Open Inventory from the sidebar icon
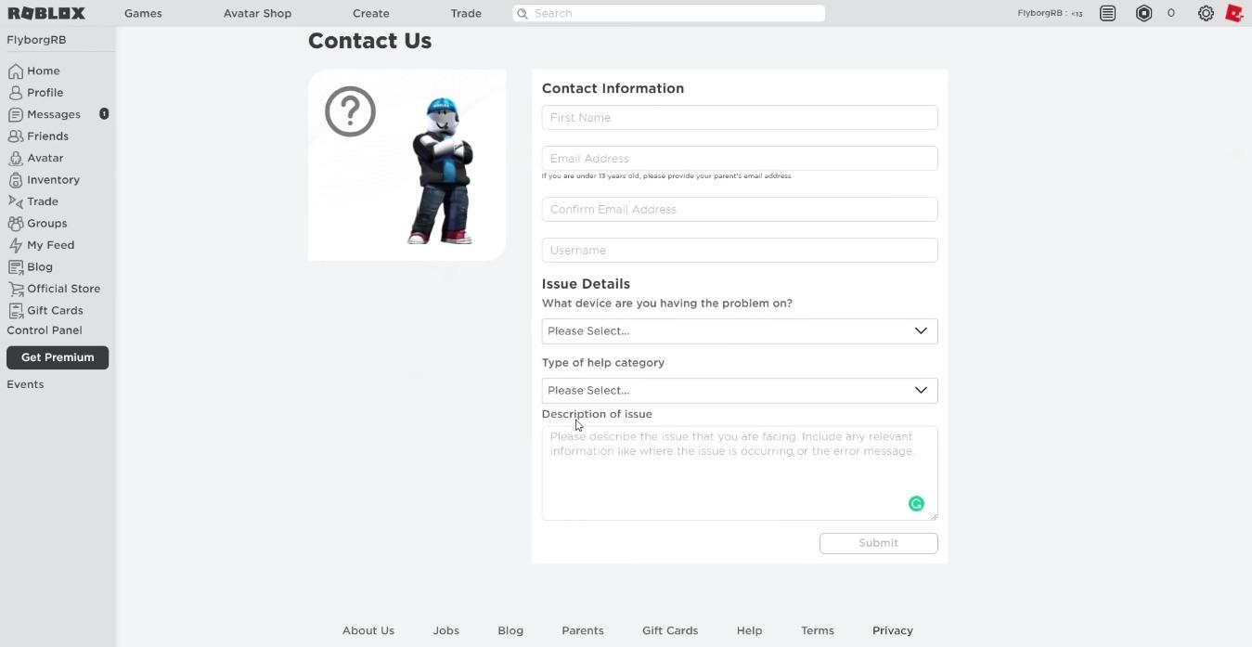The height and width of the screenshot is (647, 1252). click(15, 179)
